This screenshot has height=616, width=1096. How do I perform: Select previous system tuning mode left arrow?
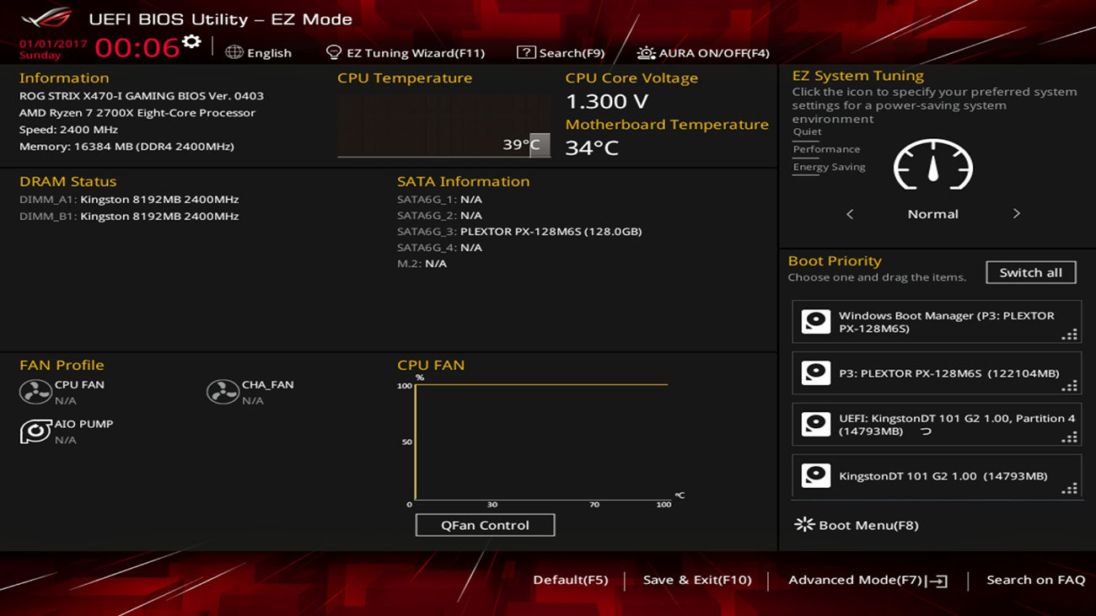[x=850, y=214]
